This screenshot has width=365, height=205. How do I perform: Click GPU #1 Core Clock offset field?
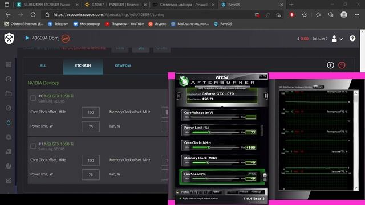91,161
